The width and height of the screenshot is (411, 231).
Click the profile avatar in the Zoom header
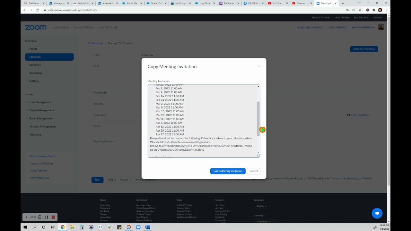[381, 27]
